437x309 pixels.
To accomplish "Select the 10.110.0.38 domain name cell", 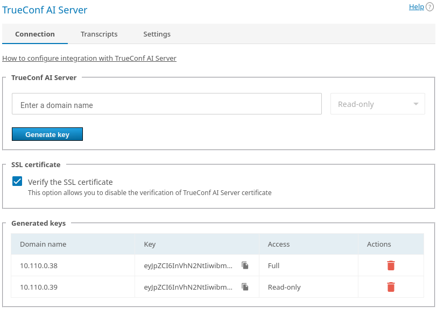I will 39,265.
